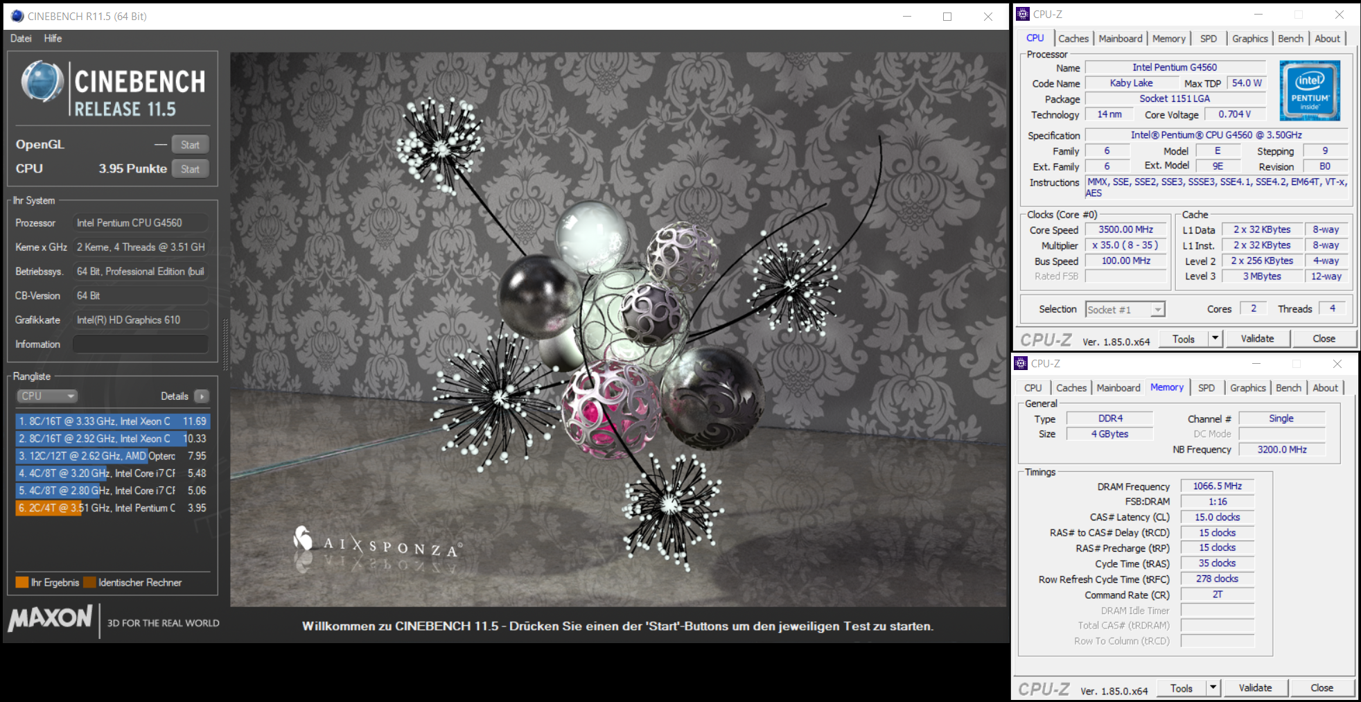Screen dimensions: 1361x702
Task: Close the top CPU-Z window via X
Action: (x=1340, y=14)
